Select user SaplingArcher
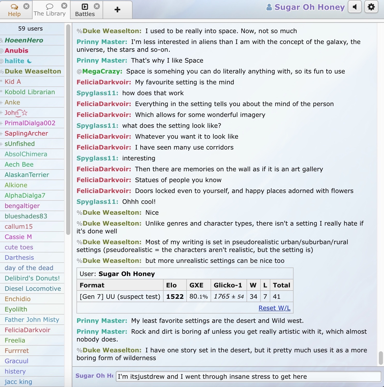Screen dimensions: 384x387 point(32,133)
